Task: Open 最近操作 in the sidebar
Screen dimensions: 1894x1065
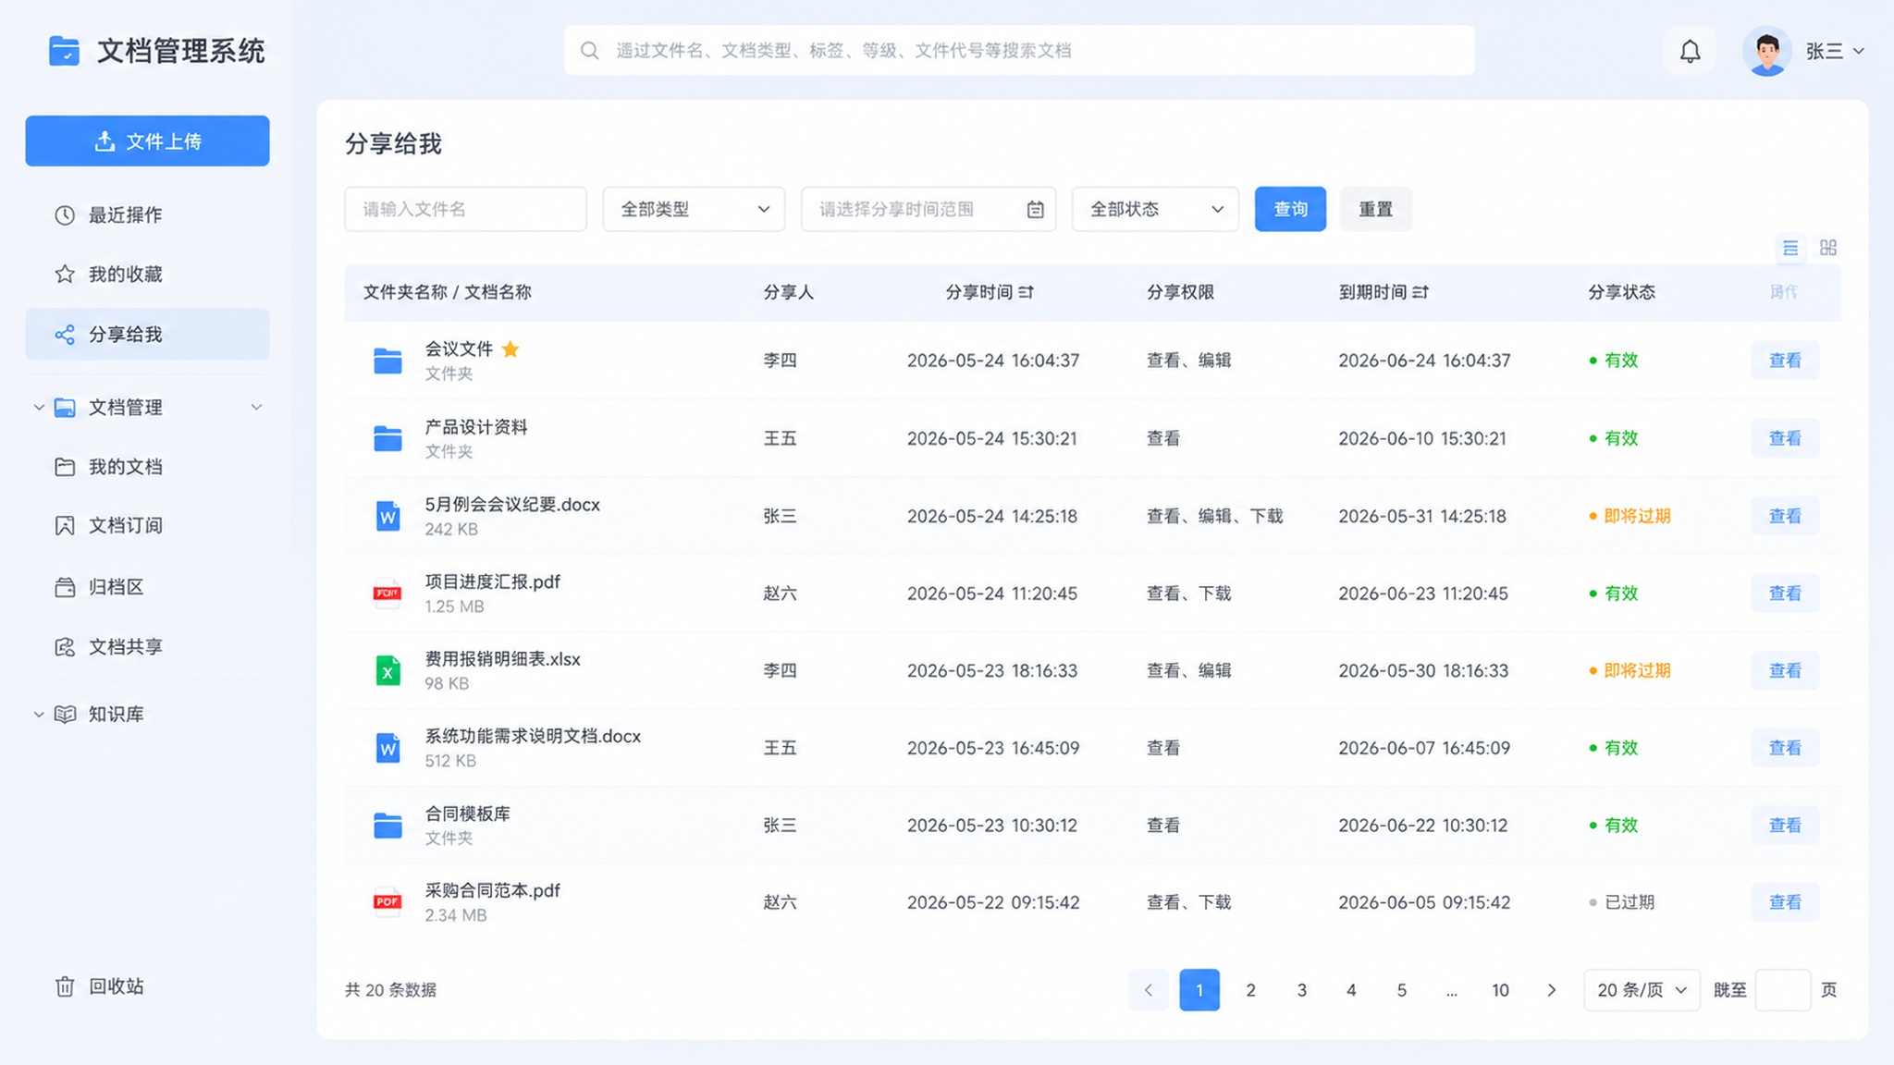Action: click(x=147, y=215)
